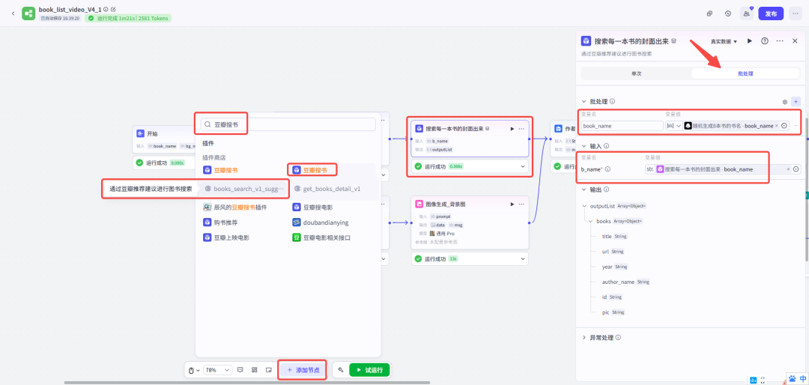The width and height of the screenshot is (809, 385).
Task: Click the plugin search field containing 豆瓣搜书
Action: 292,124
